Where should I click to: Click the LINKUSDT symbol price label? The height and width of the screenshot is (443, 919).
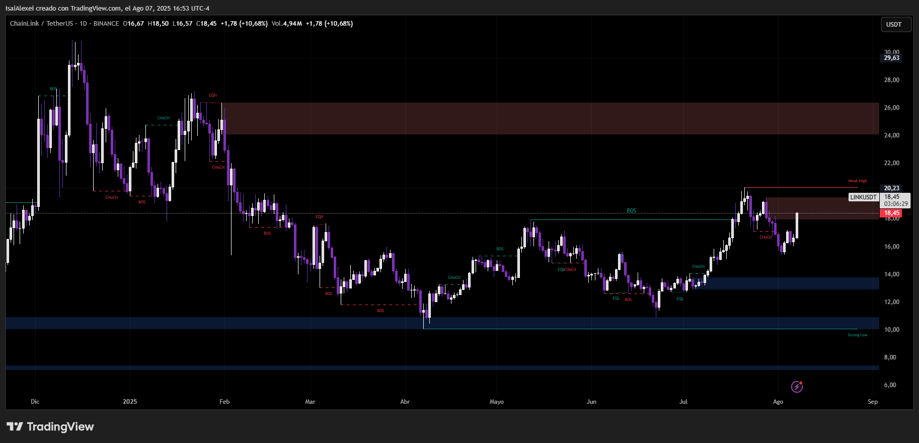coord(863,197)
